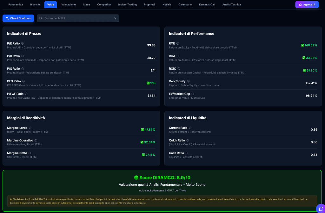Screen dimensions: 325x213
Task: Click the Current Ratio value 0.89
Action: tap(314, 129)
